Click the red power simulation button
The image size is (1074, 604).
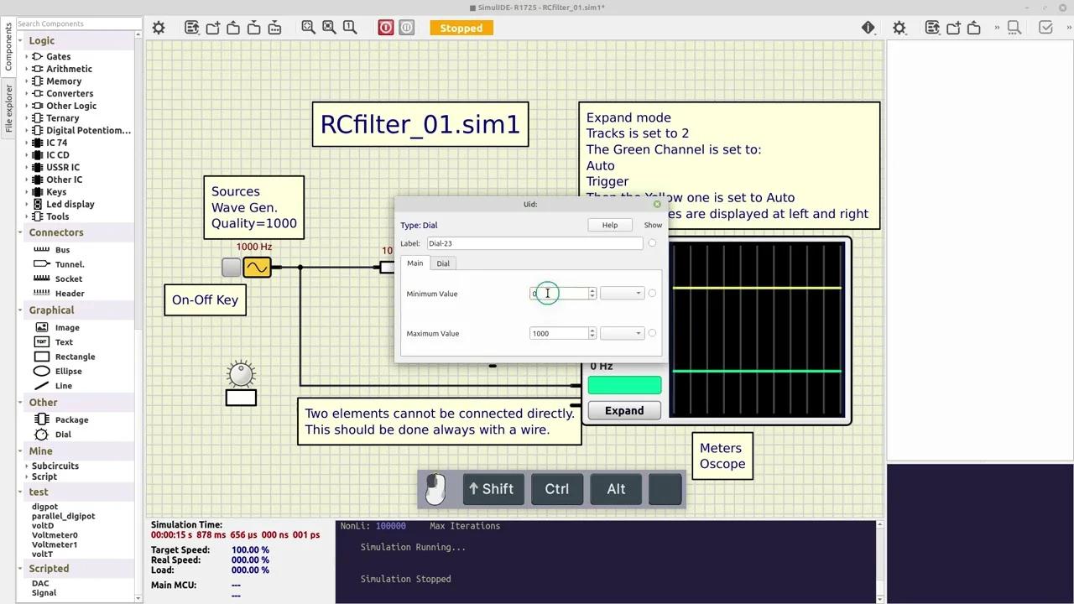(x=386, y=28)
